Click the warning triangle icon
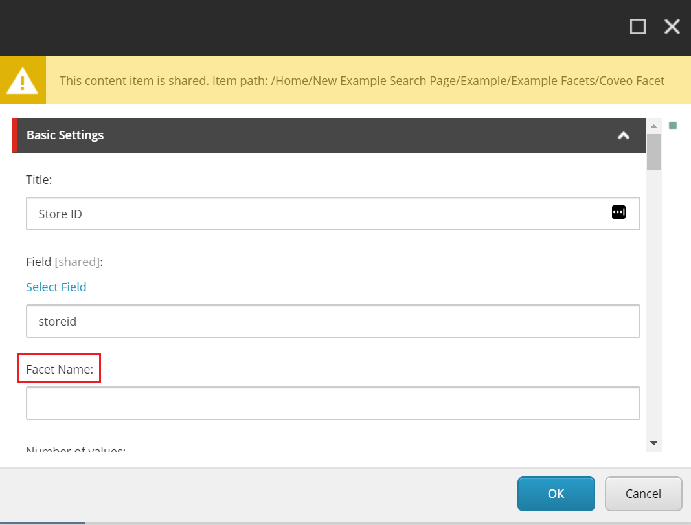 coord(23,79)
